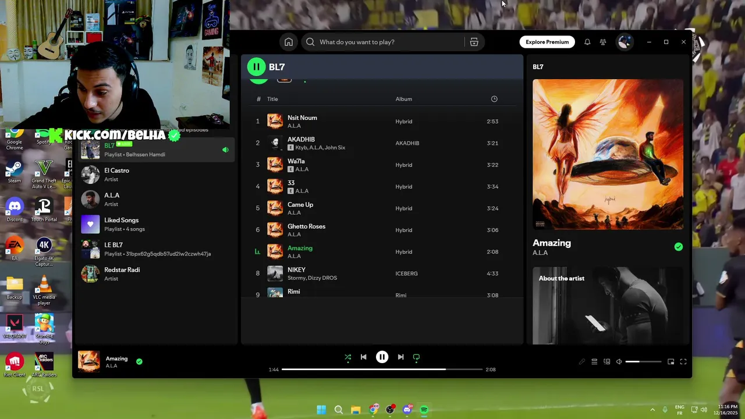Open the lyrics microphone icon

pos(581,362)
